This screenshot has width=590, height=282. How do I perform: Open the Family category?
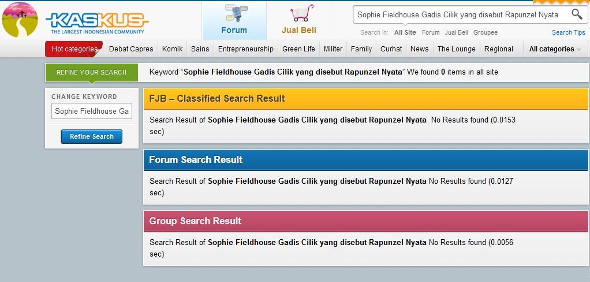tap(361, 49)
